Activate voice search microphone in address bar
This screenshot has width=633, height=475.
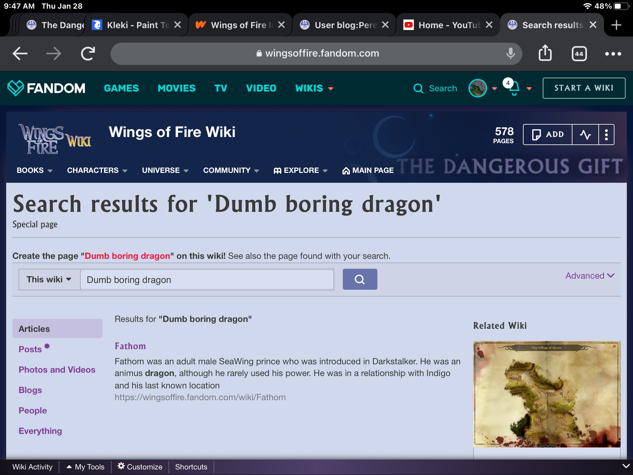pyautogui.click(x=510, y=53)
